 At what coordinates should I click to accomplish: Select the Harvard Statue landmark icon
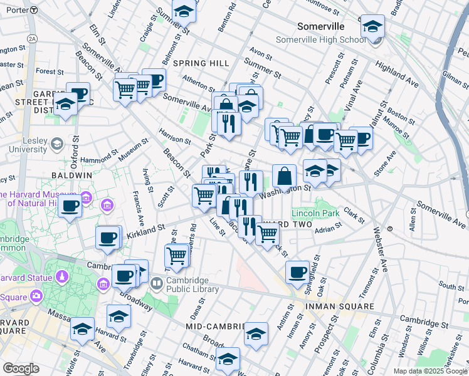pos(62,277)
